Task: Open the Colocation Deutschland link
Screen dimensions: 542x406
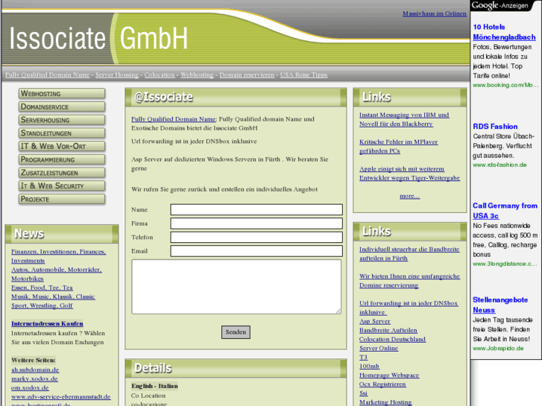Action: click(392, 339)
